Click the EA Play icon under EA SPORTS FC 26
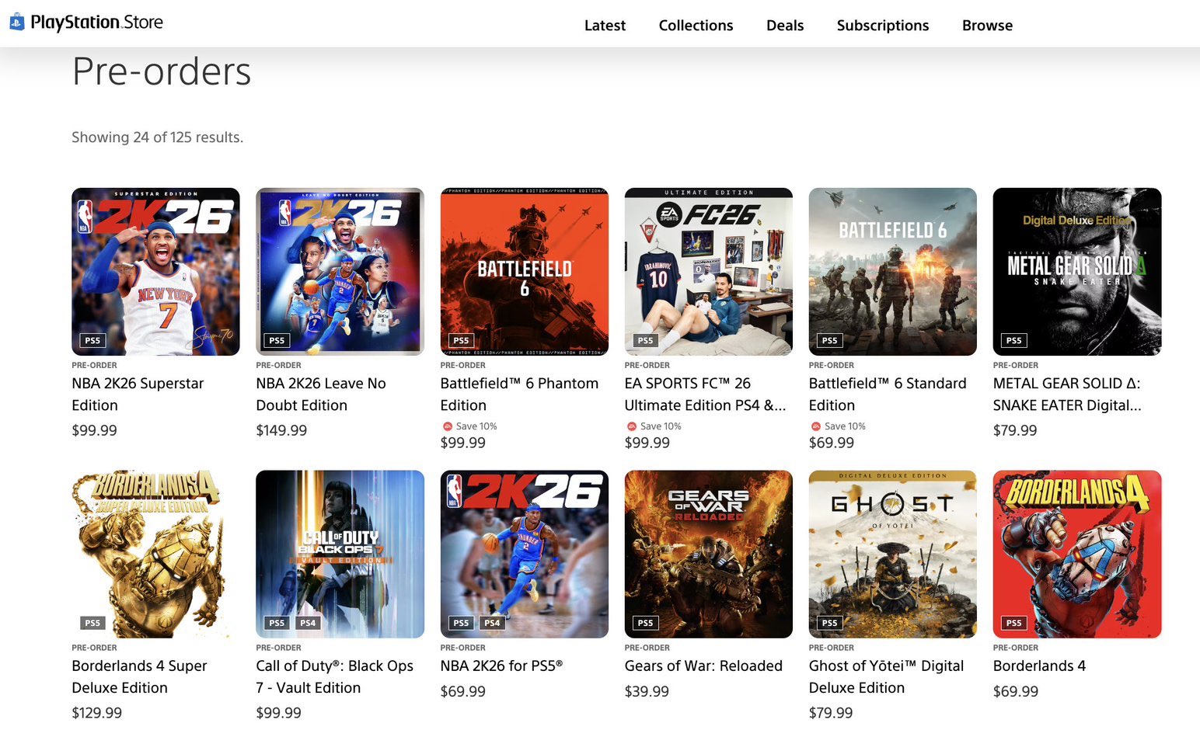The width and height of the screenshot is (1200, 730). point(631,426)
